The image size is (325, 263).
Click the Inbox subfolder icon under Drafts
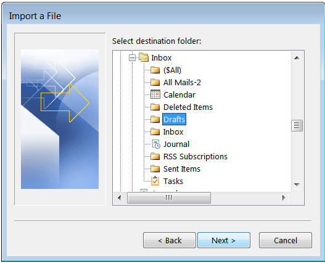pos(155,132)
